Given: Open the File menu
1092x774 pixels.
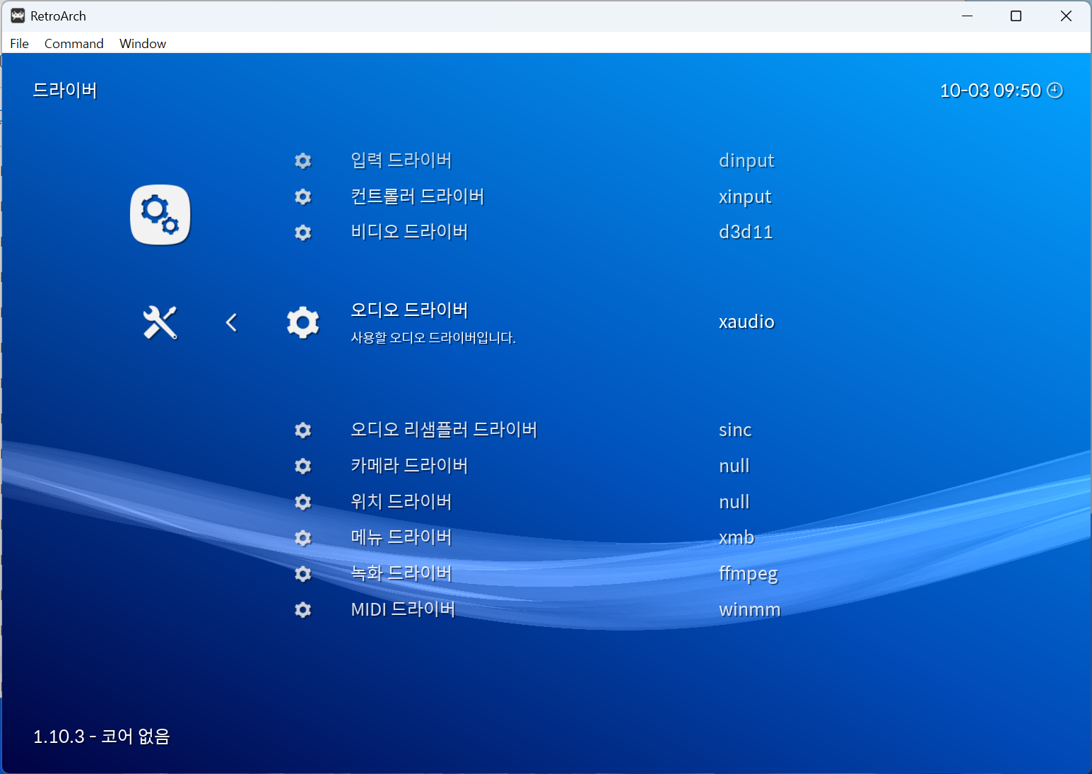Looking at the screenshot, I should (x=20, y=43).
